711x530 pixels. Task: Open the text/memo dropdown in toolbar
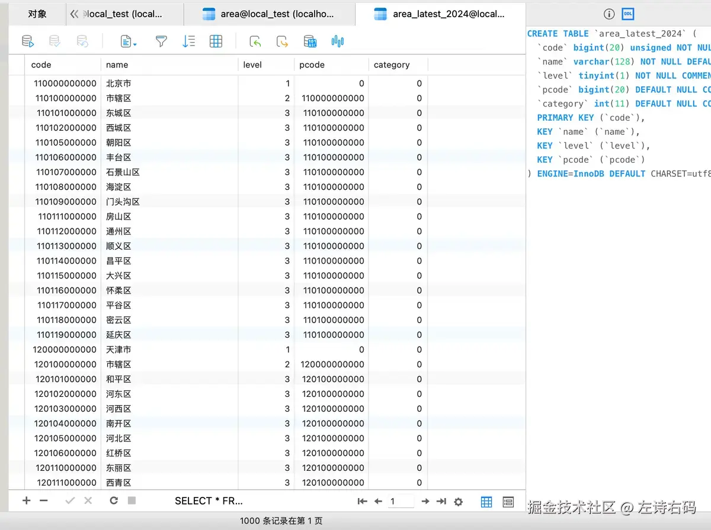[129, 41]
